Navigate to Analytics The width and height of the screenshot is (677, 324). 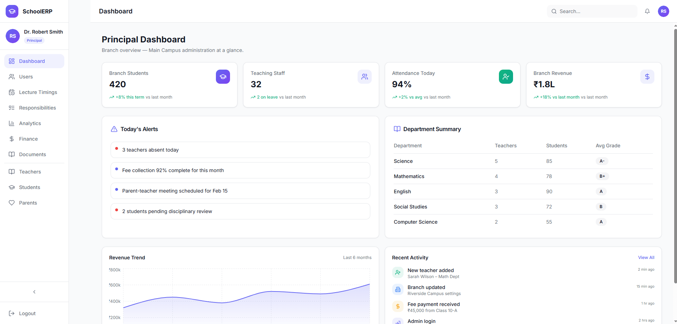click(x=34, y=123)
